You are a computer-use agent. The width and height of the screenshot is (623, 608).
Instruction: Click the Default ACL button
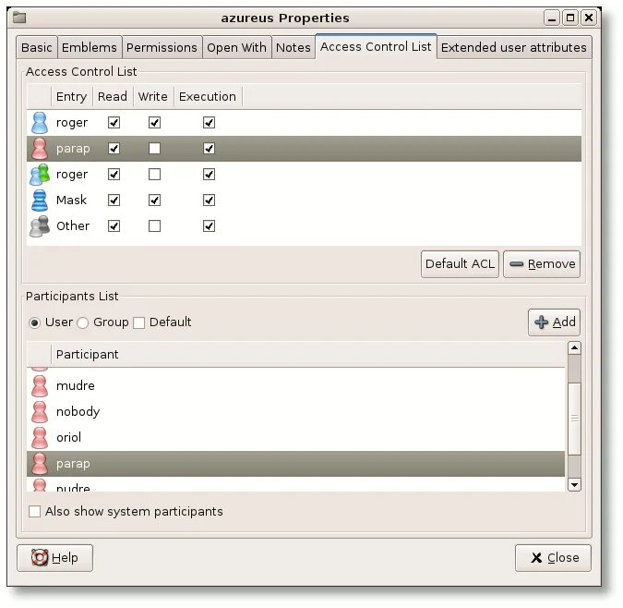pyautogui.click(x=460, y=264)
